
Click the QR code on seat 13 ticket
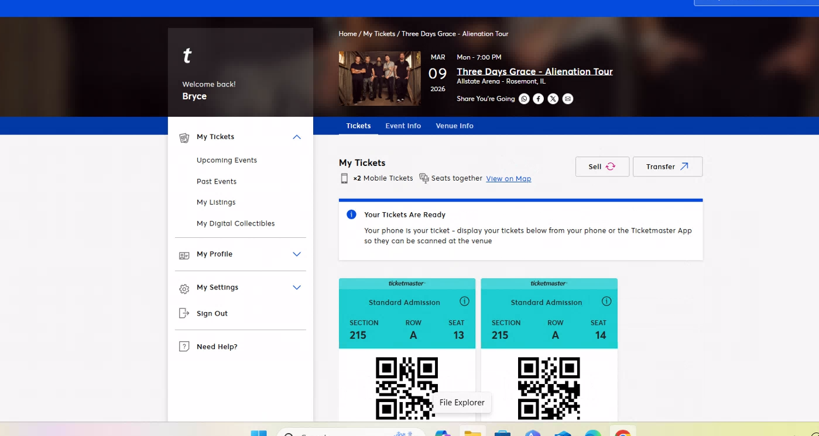pos(407,387)
